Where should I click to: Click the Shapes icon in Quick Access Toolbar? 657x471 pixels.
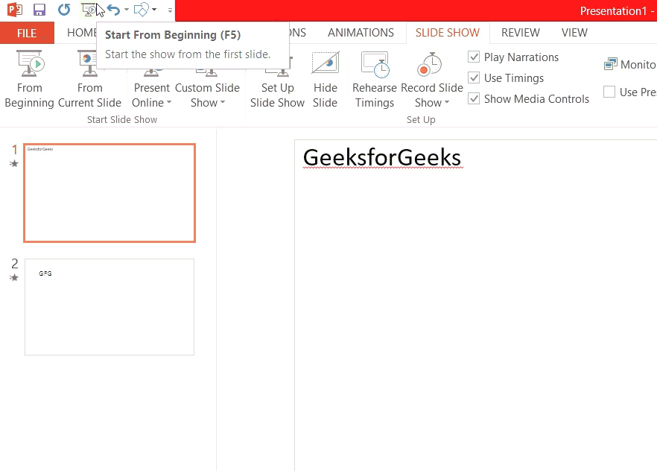click(x=142, y=9)
